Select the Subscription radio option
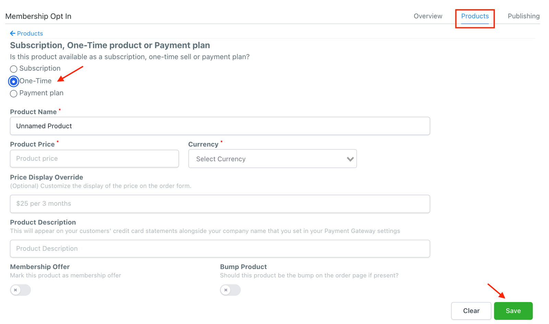549x324 pixels. (14, 69)
